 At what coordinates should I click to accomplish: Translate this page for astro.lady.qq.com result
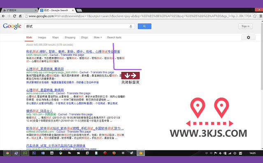click(102, 72)
